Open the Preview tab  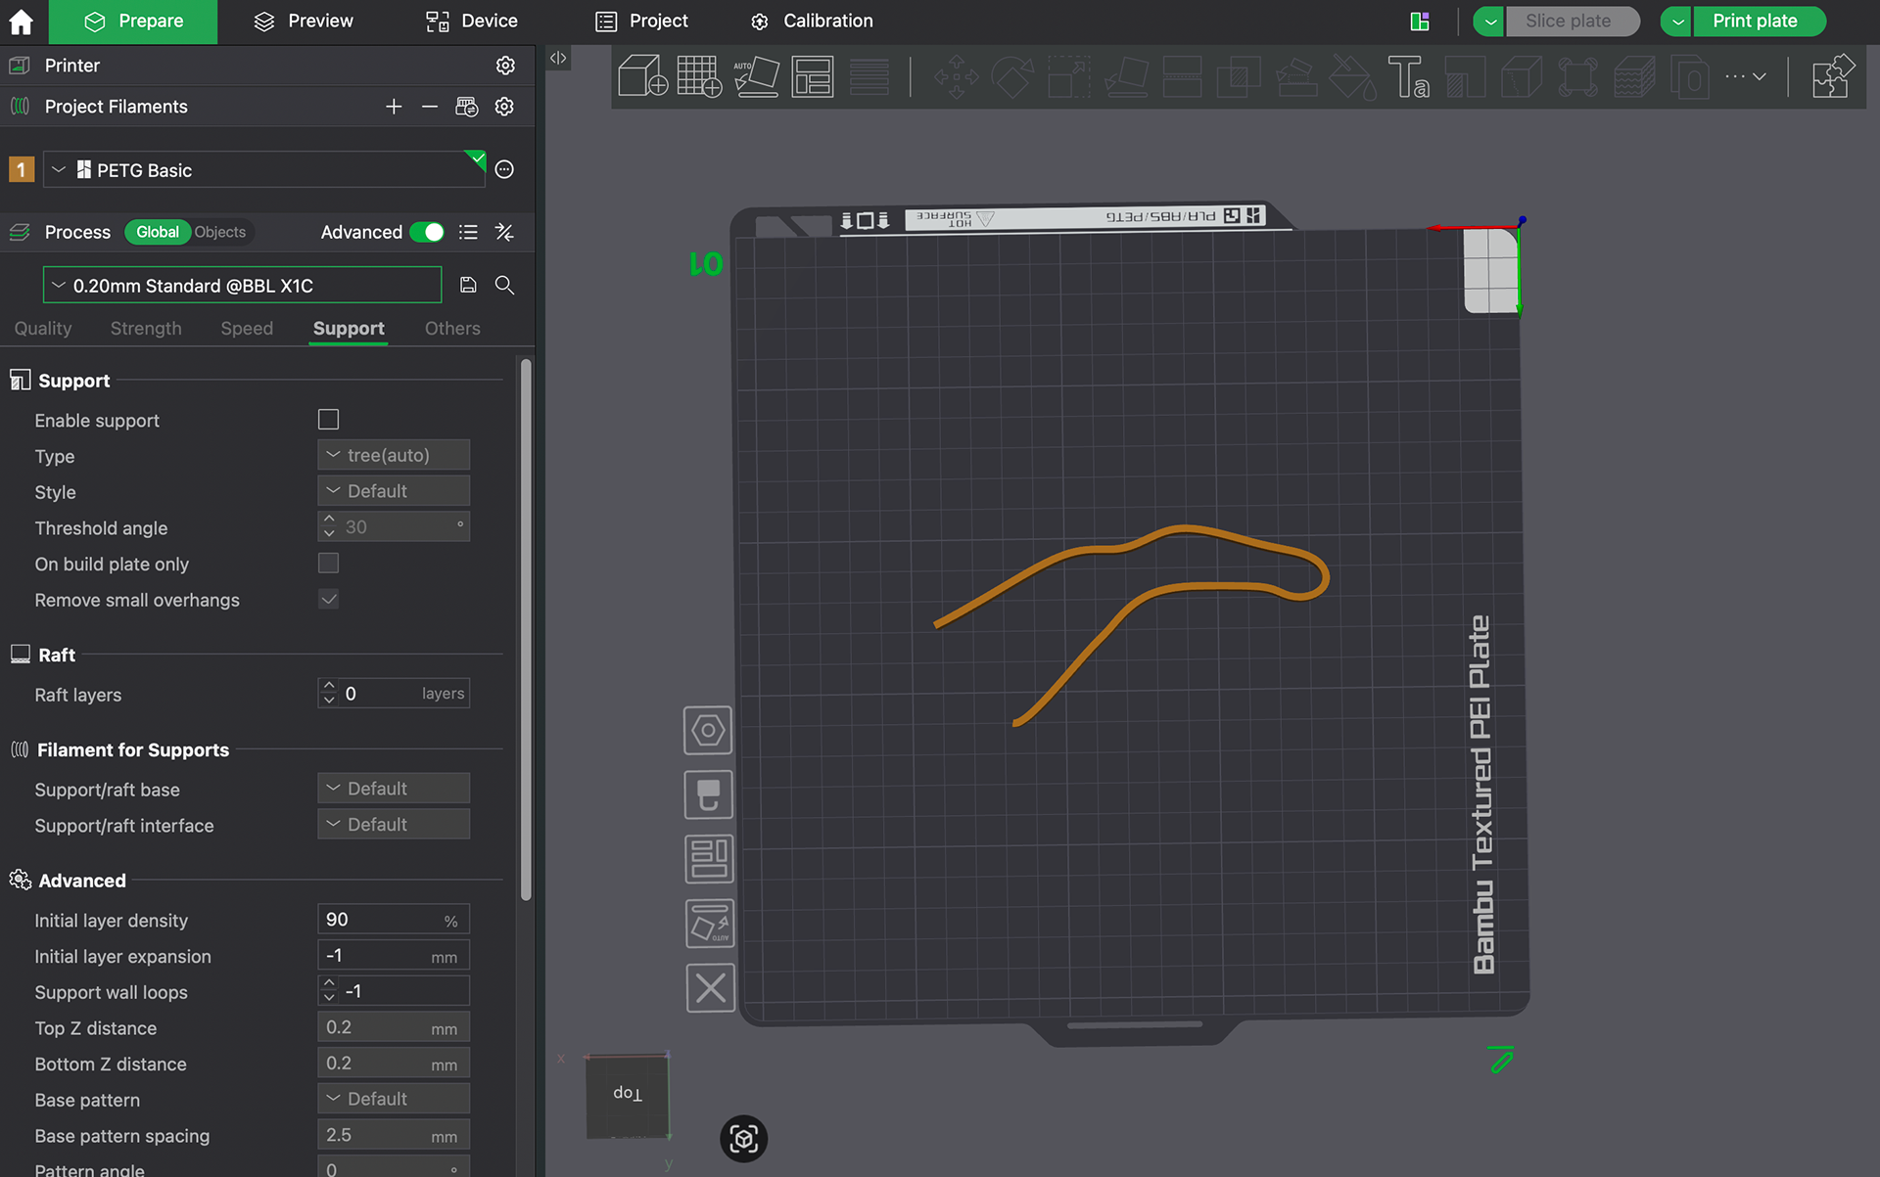(304, 22)
